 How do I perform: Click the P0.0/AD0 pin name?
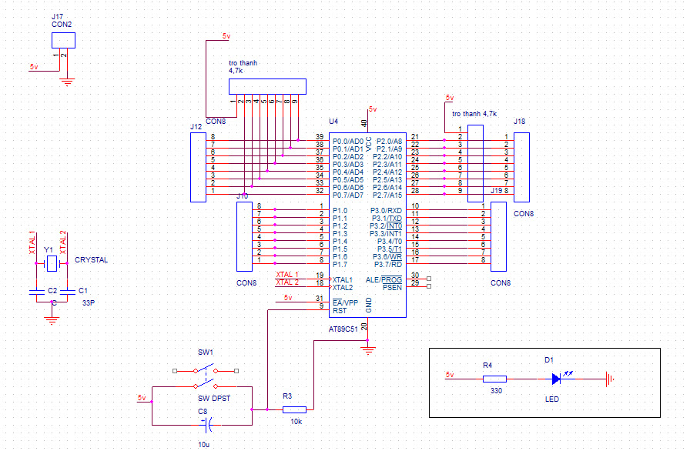[348, 142]
